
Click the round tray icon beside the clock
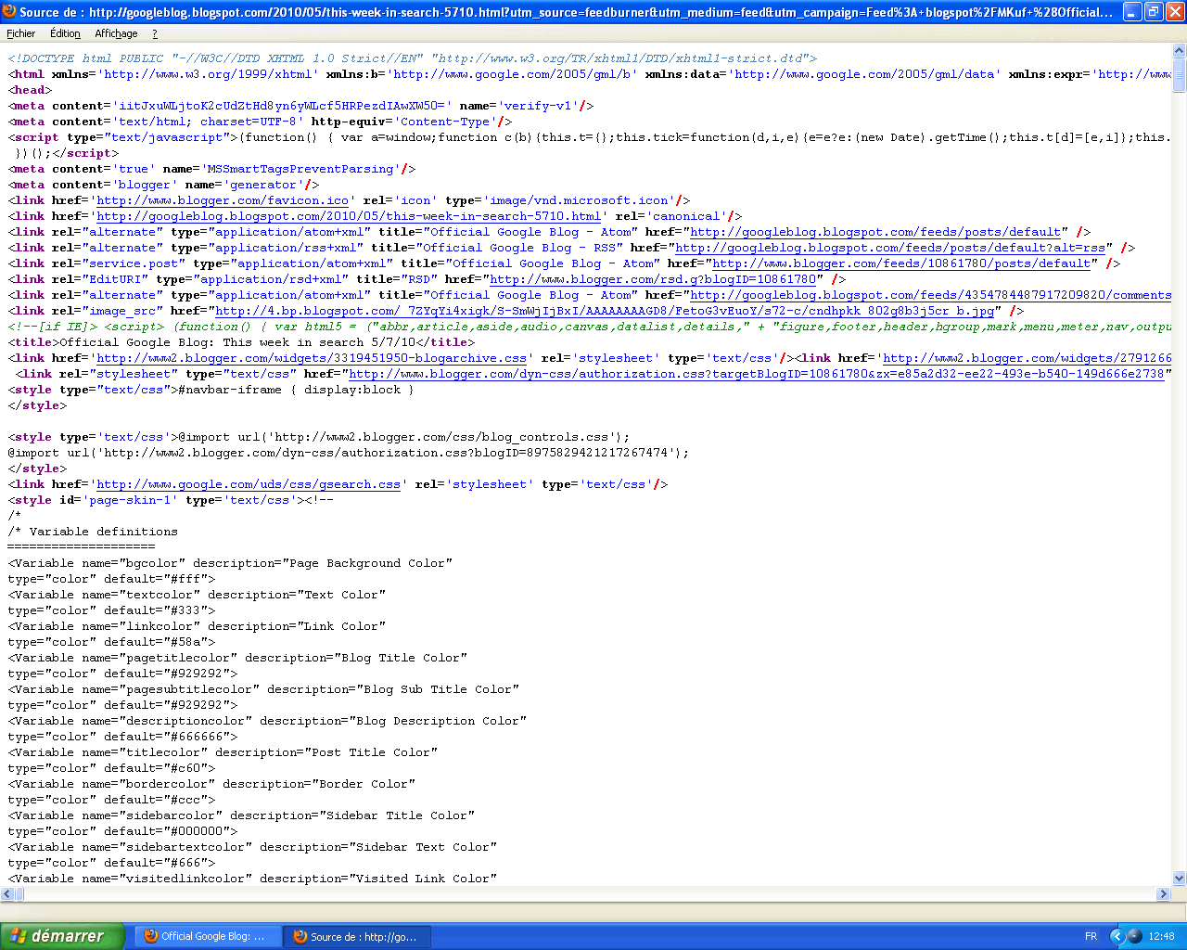(x=1134, y=936)
